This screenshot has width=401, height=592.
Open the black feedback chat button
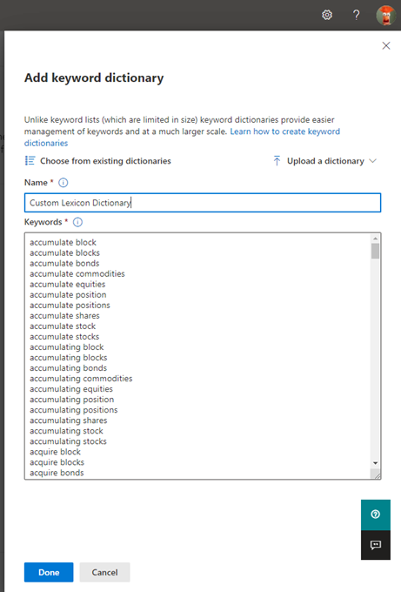coord(376,545)
